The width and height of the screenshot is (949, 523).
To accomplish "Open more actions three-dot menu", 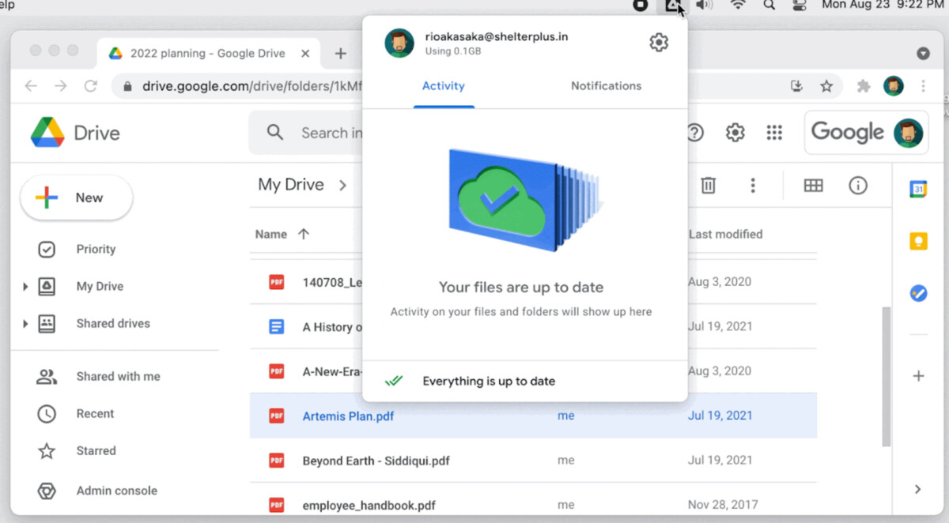I will (x=753, y=186).
